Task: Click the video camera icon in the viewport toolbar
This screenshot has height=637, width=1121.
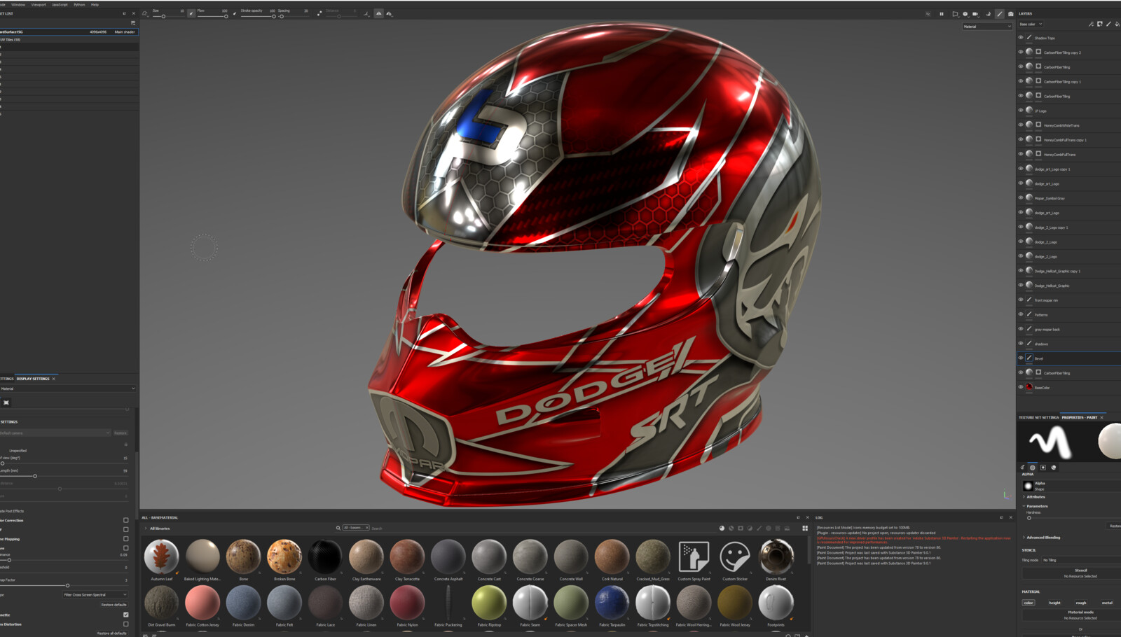Action: click(x=975, y=14)
